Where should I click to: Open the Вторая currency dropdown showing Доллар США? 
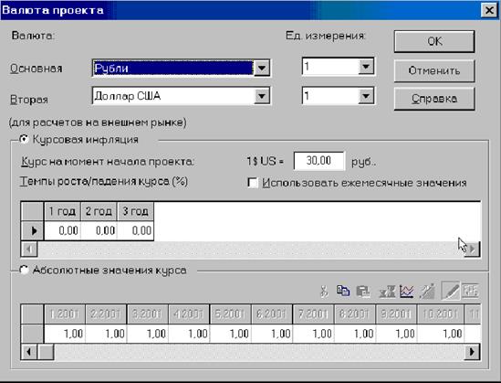click(x=262, y=96)
